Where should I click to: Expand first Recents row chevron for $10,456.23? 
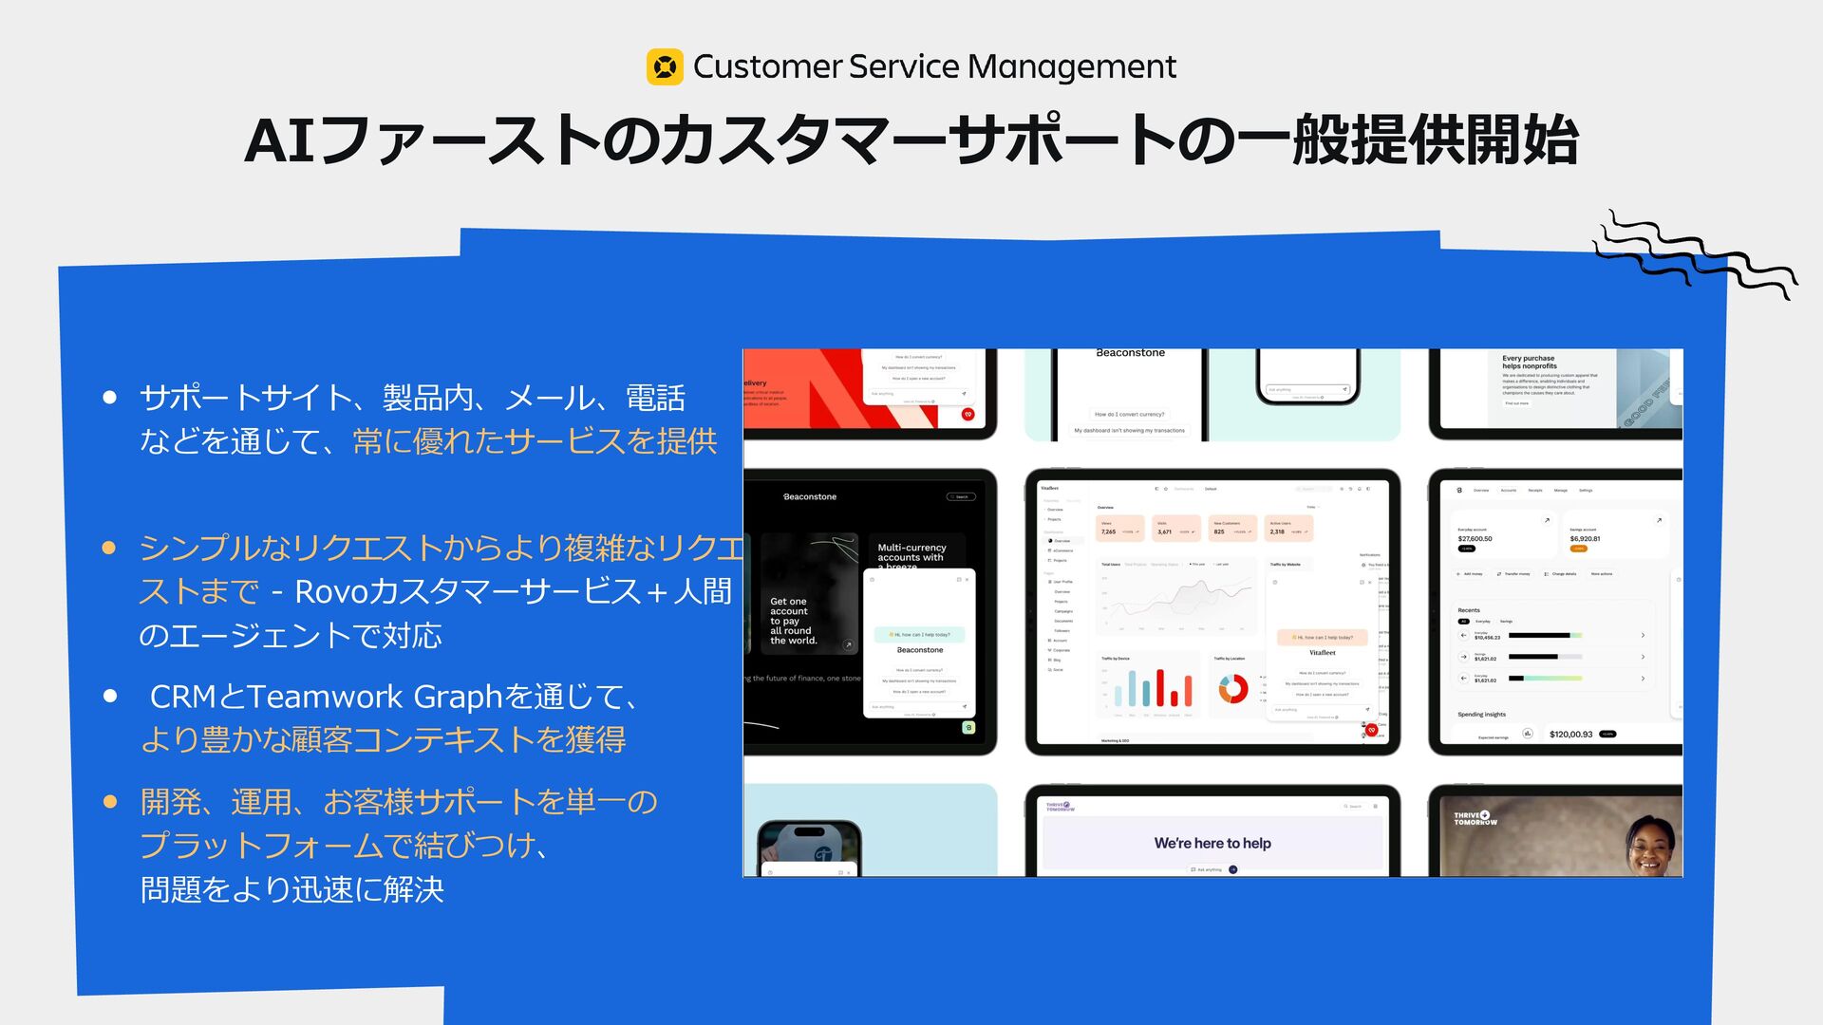(1643, 635)
